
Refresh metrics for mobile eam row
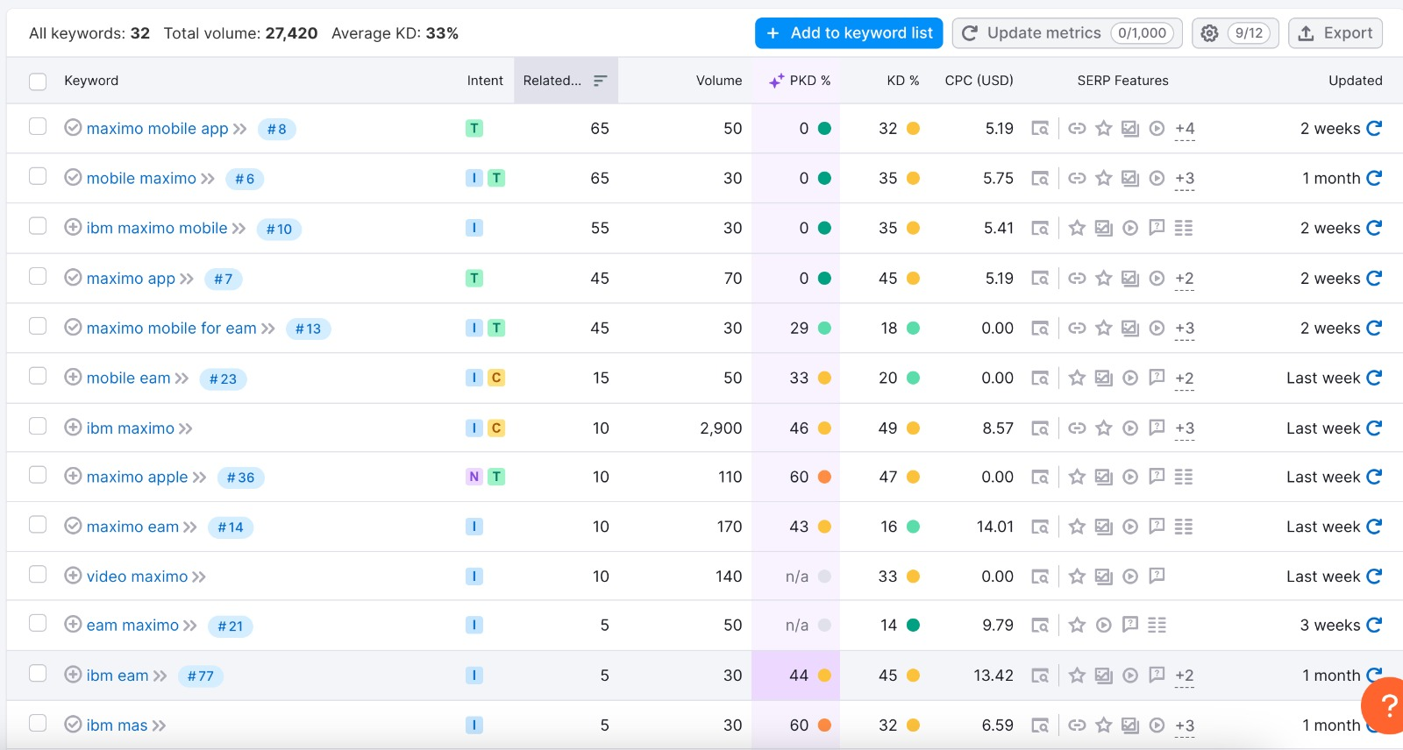1374,378
